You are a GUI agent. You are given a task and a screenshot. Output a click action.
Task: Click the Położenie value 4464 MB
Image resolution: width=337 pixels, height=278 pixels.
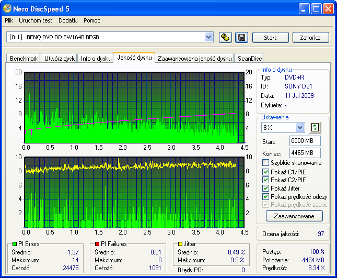click(x=313, y=260)
